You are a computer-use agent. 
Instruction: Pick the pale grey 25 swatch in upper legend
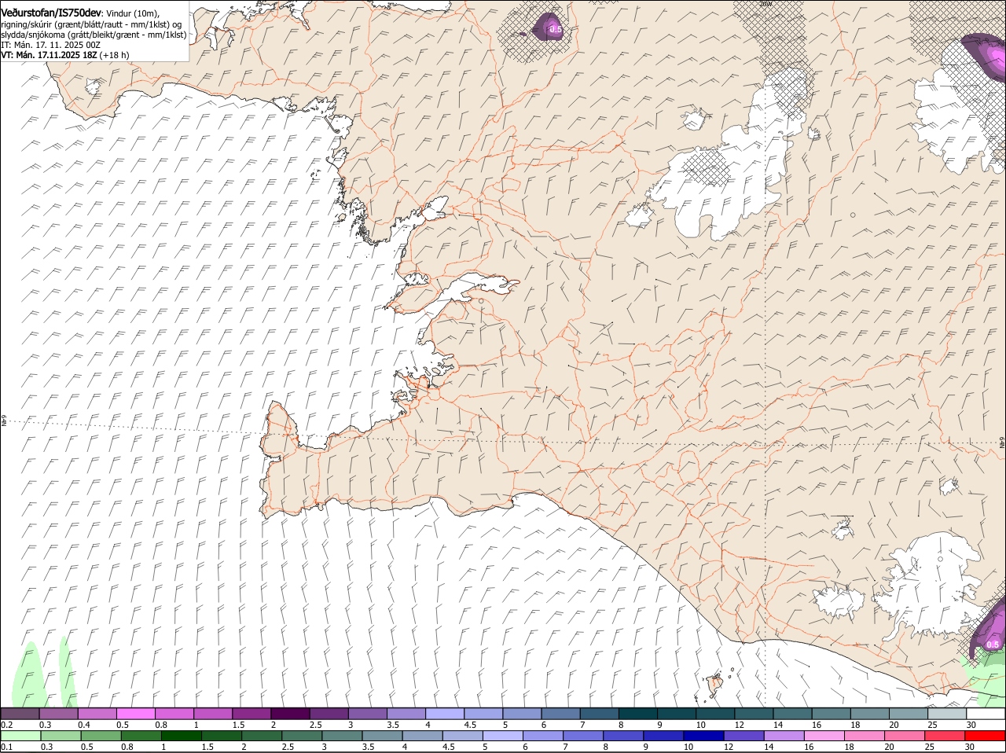point(948,714)
